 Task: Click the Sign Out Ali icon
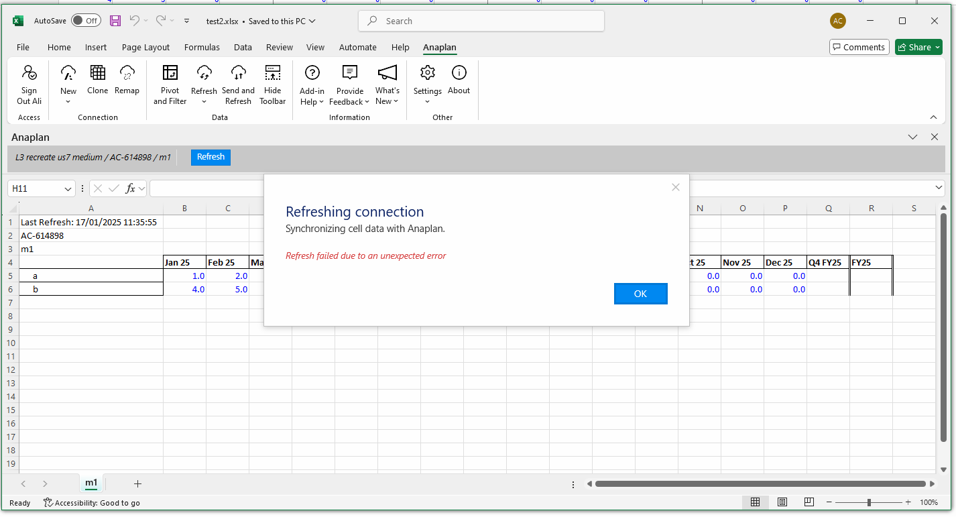(29, 74)
